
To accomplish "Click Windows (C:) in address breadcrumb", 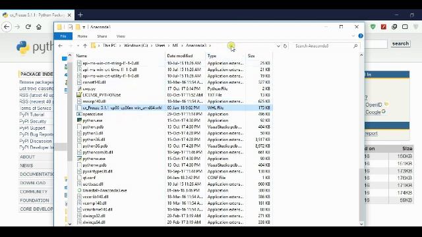I will (x=136, y=45).
